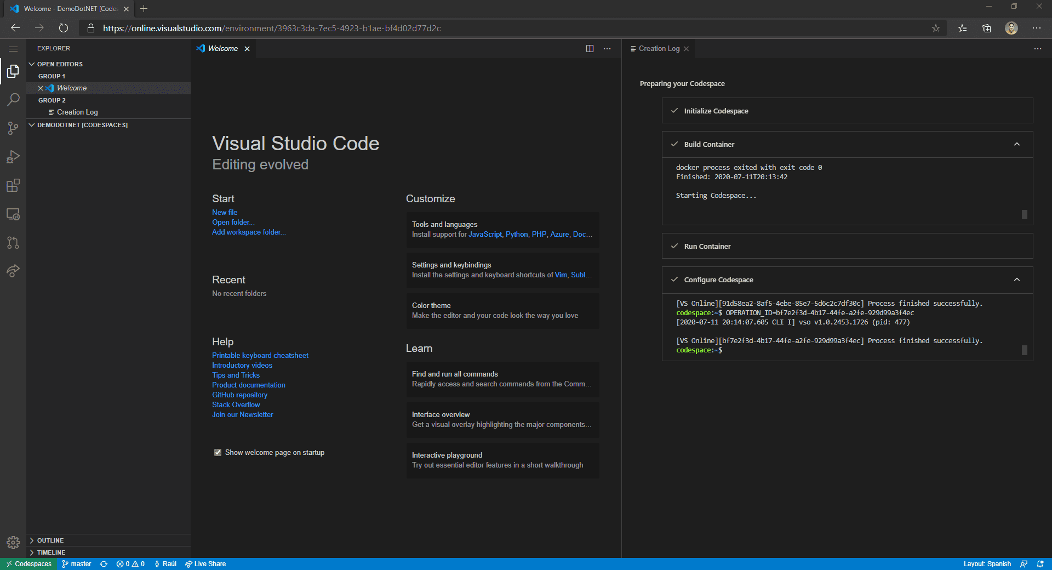The width and height of the screenshot is (1052, 570).
Task: Open notifications bell in status bar
Action: point(1040,564)
